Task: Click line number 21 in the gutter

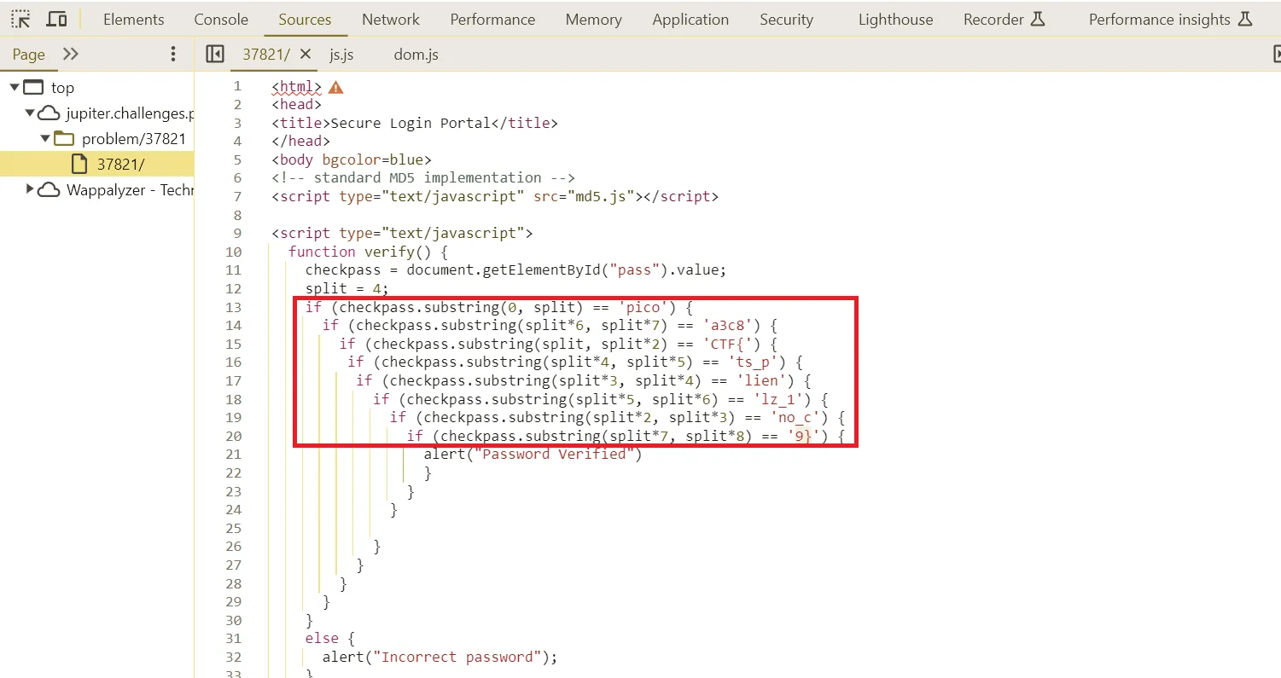Action: [x=233, y=454]
